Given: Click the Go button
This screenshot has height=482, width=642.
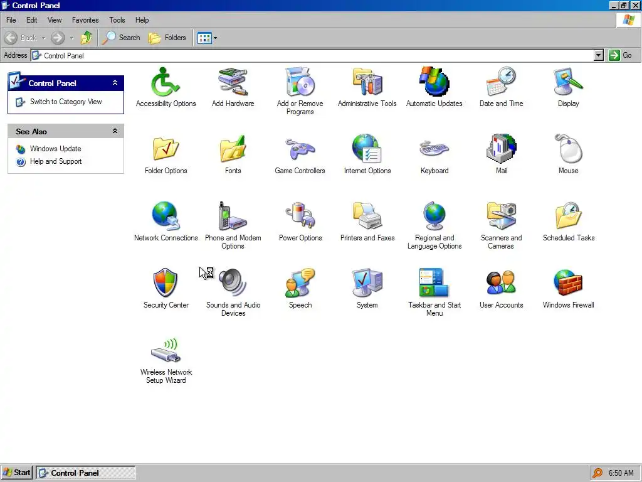Looking at the screenshot, I should 621,55.
